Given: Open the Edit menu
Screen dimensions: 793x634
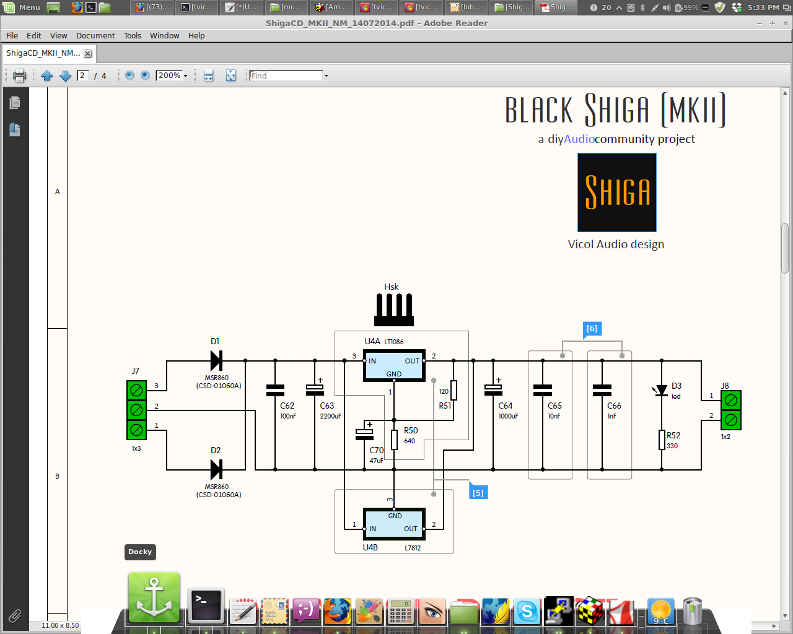Looking at the screenshot, I should [34, 35].
